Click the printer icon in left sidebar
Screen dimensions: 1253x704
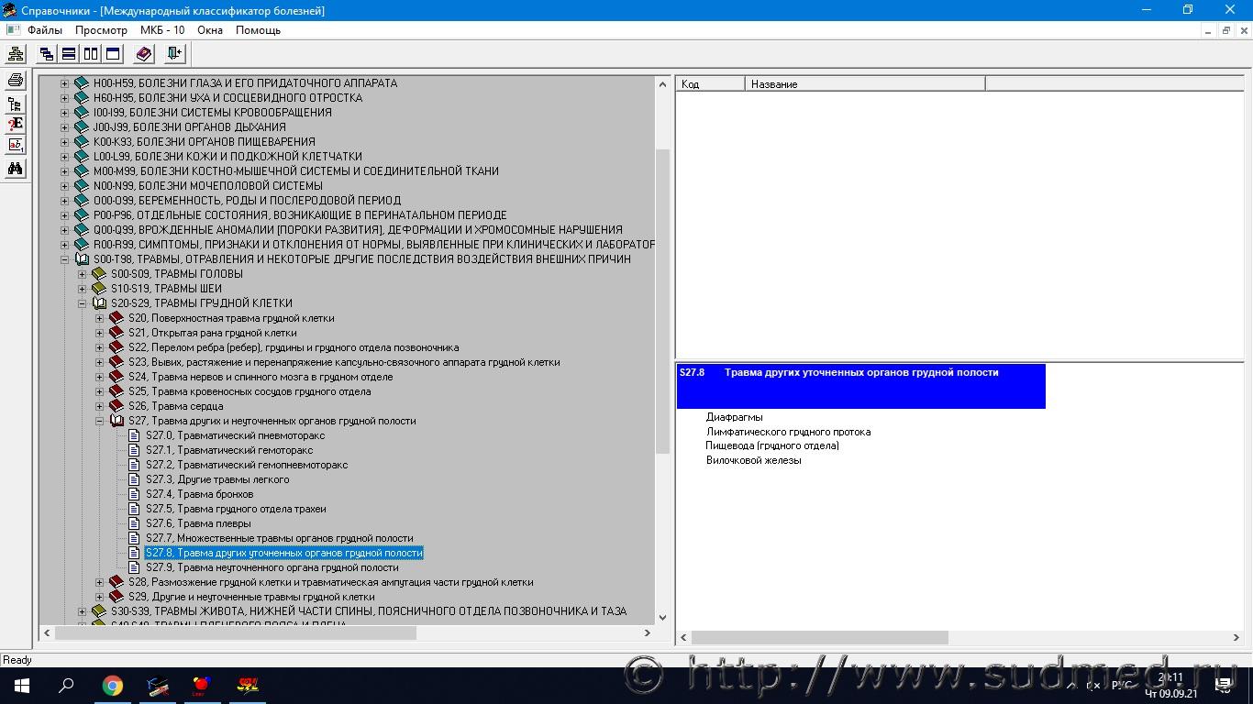click(x=15, y=81)
